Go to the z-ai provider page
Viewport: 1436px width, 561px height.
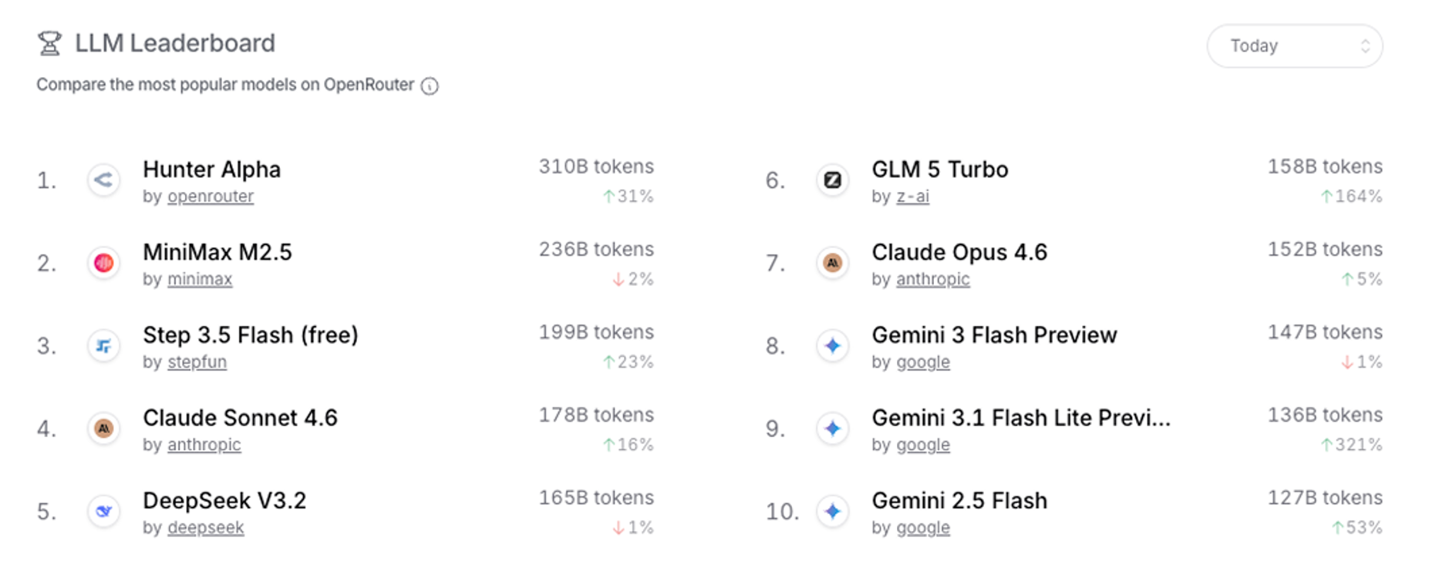pyautogui.click(x=912, y=197)
